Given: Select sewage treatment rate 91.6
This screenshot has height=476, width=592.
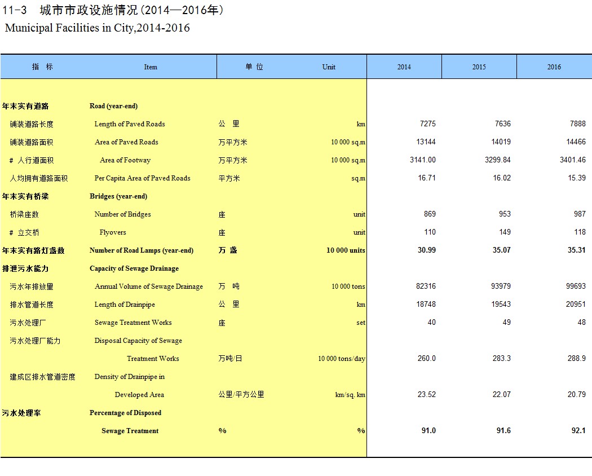Looking at the screenshot, I should click(x=503, y=431).
